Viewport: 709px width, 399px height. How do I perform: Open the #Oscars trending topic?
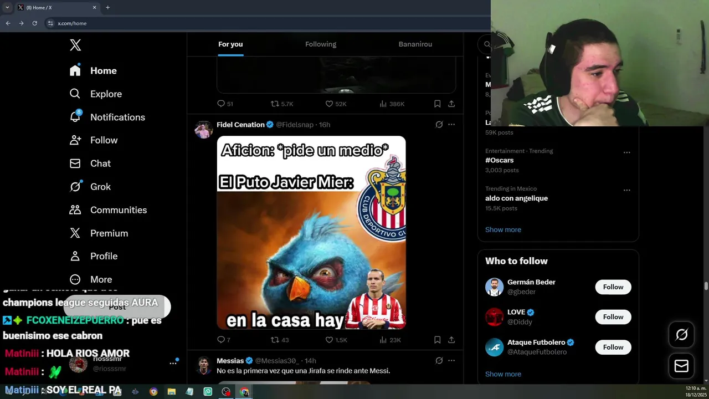[x=499, y=160]
